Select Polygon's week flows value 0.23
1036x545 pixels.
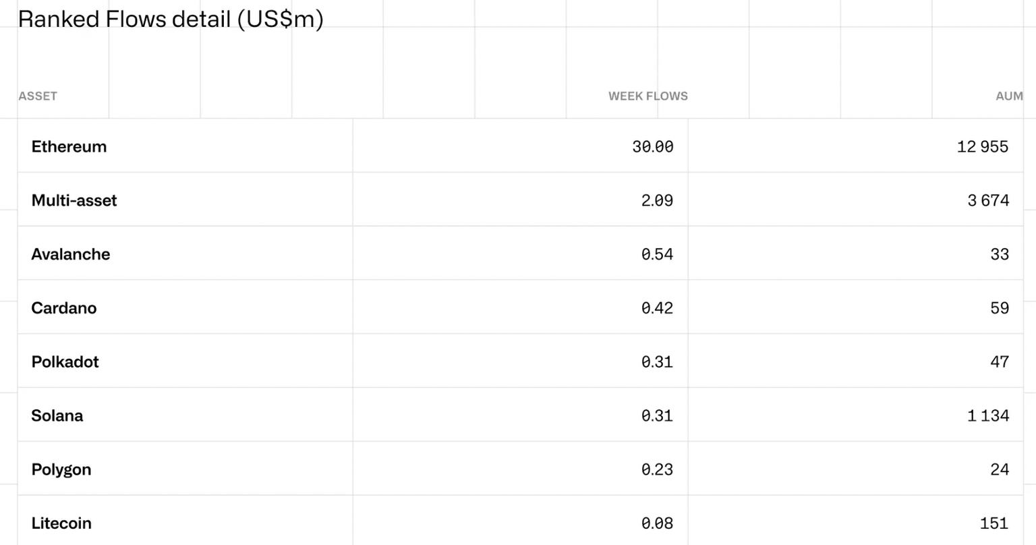(657, 469)
